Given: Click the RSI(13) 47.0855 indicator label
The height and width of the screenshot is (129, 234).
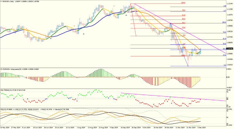Looking at the screenshot, I should click(x=7, y=109).
